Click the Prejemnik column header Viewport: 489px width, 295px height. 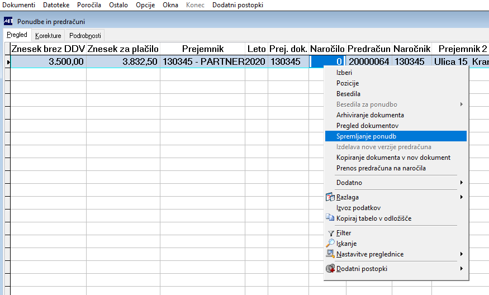[203, 49]
